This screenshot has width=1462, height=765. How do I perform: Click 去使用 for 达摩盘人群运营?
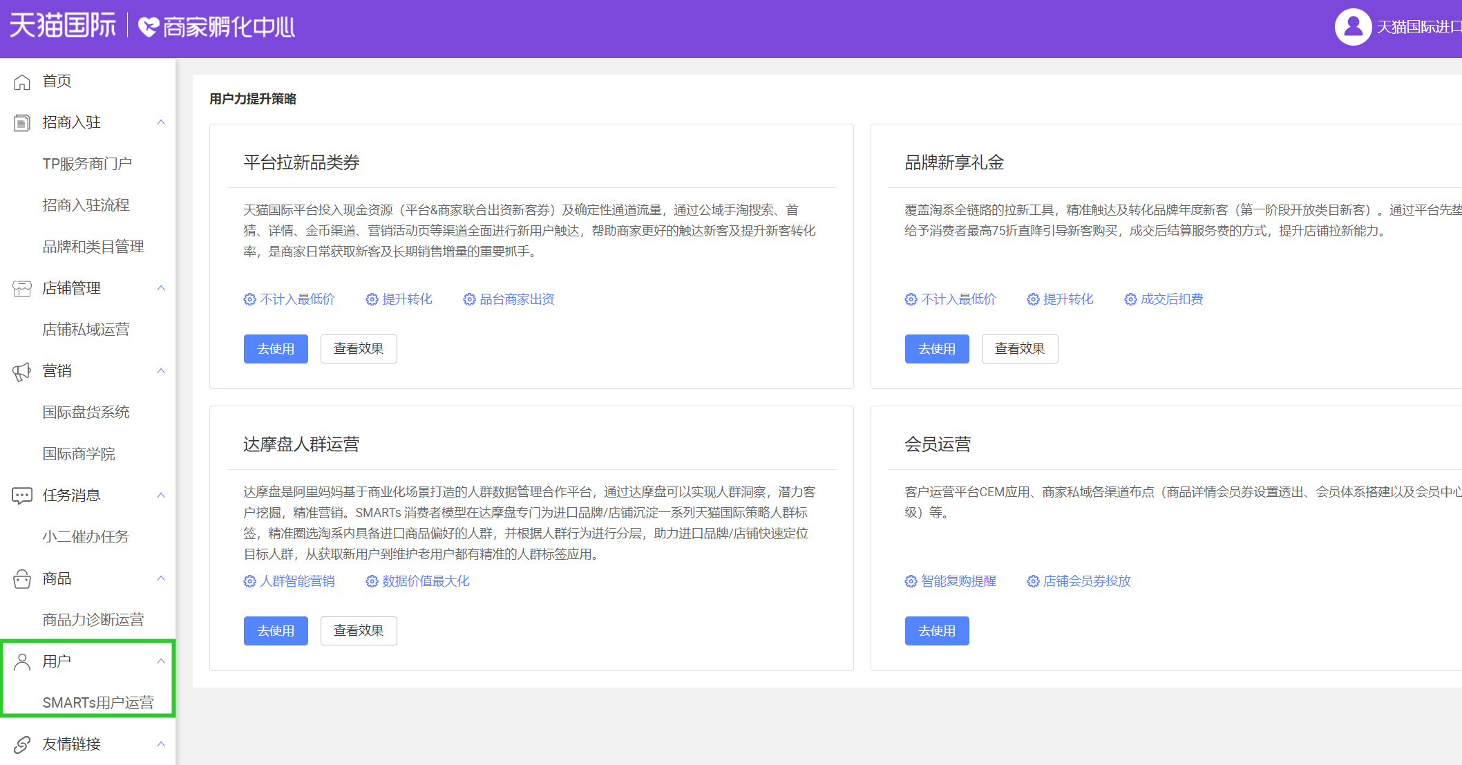point(276,631)
